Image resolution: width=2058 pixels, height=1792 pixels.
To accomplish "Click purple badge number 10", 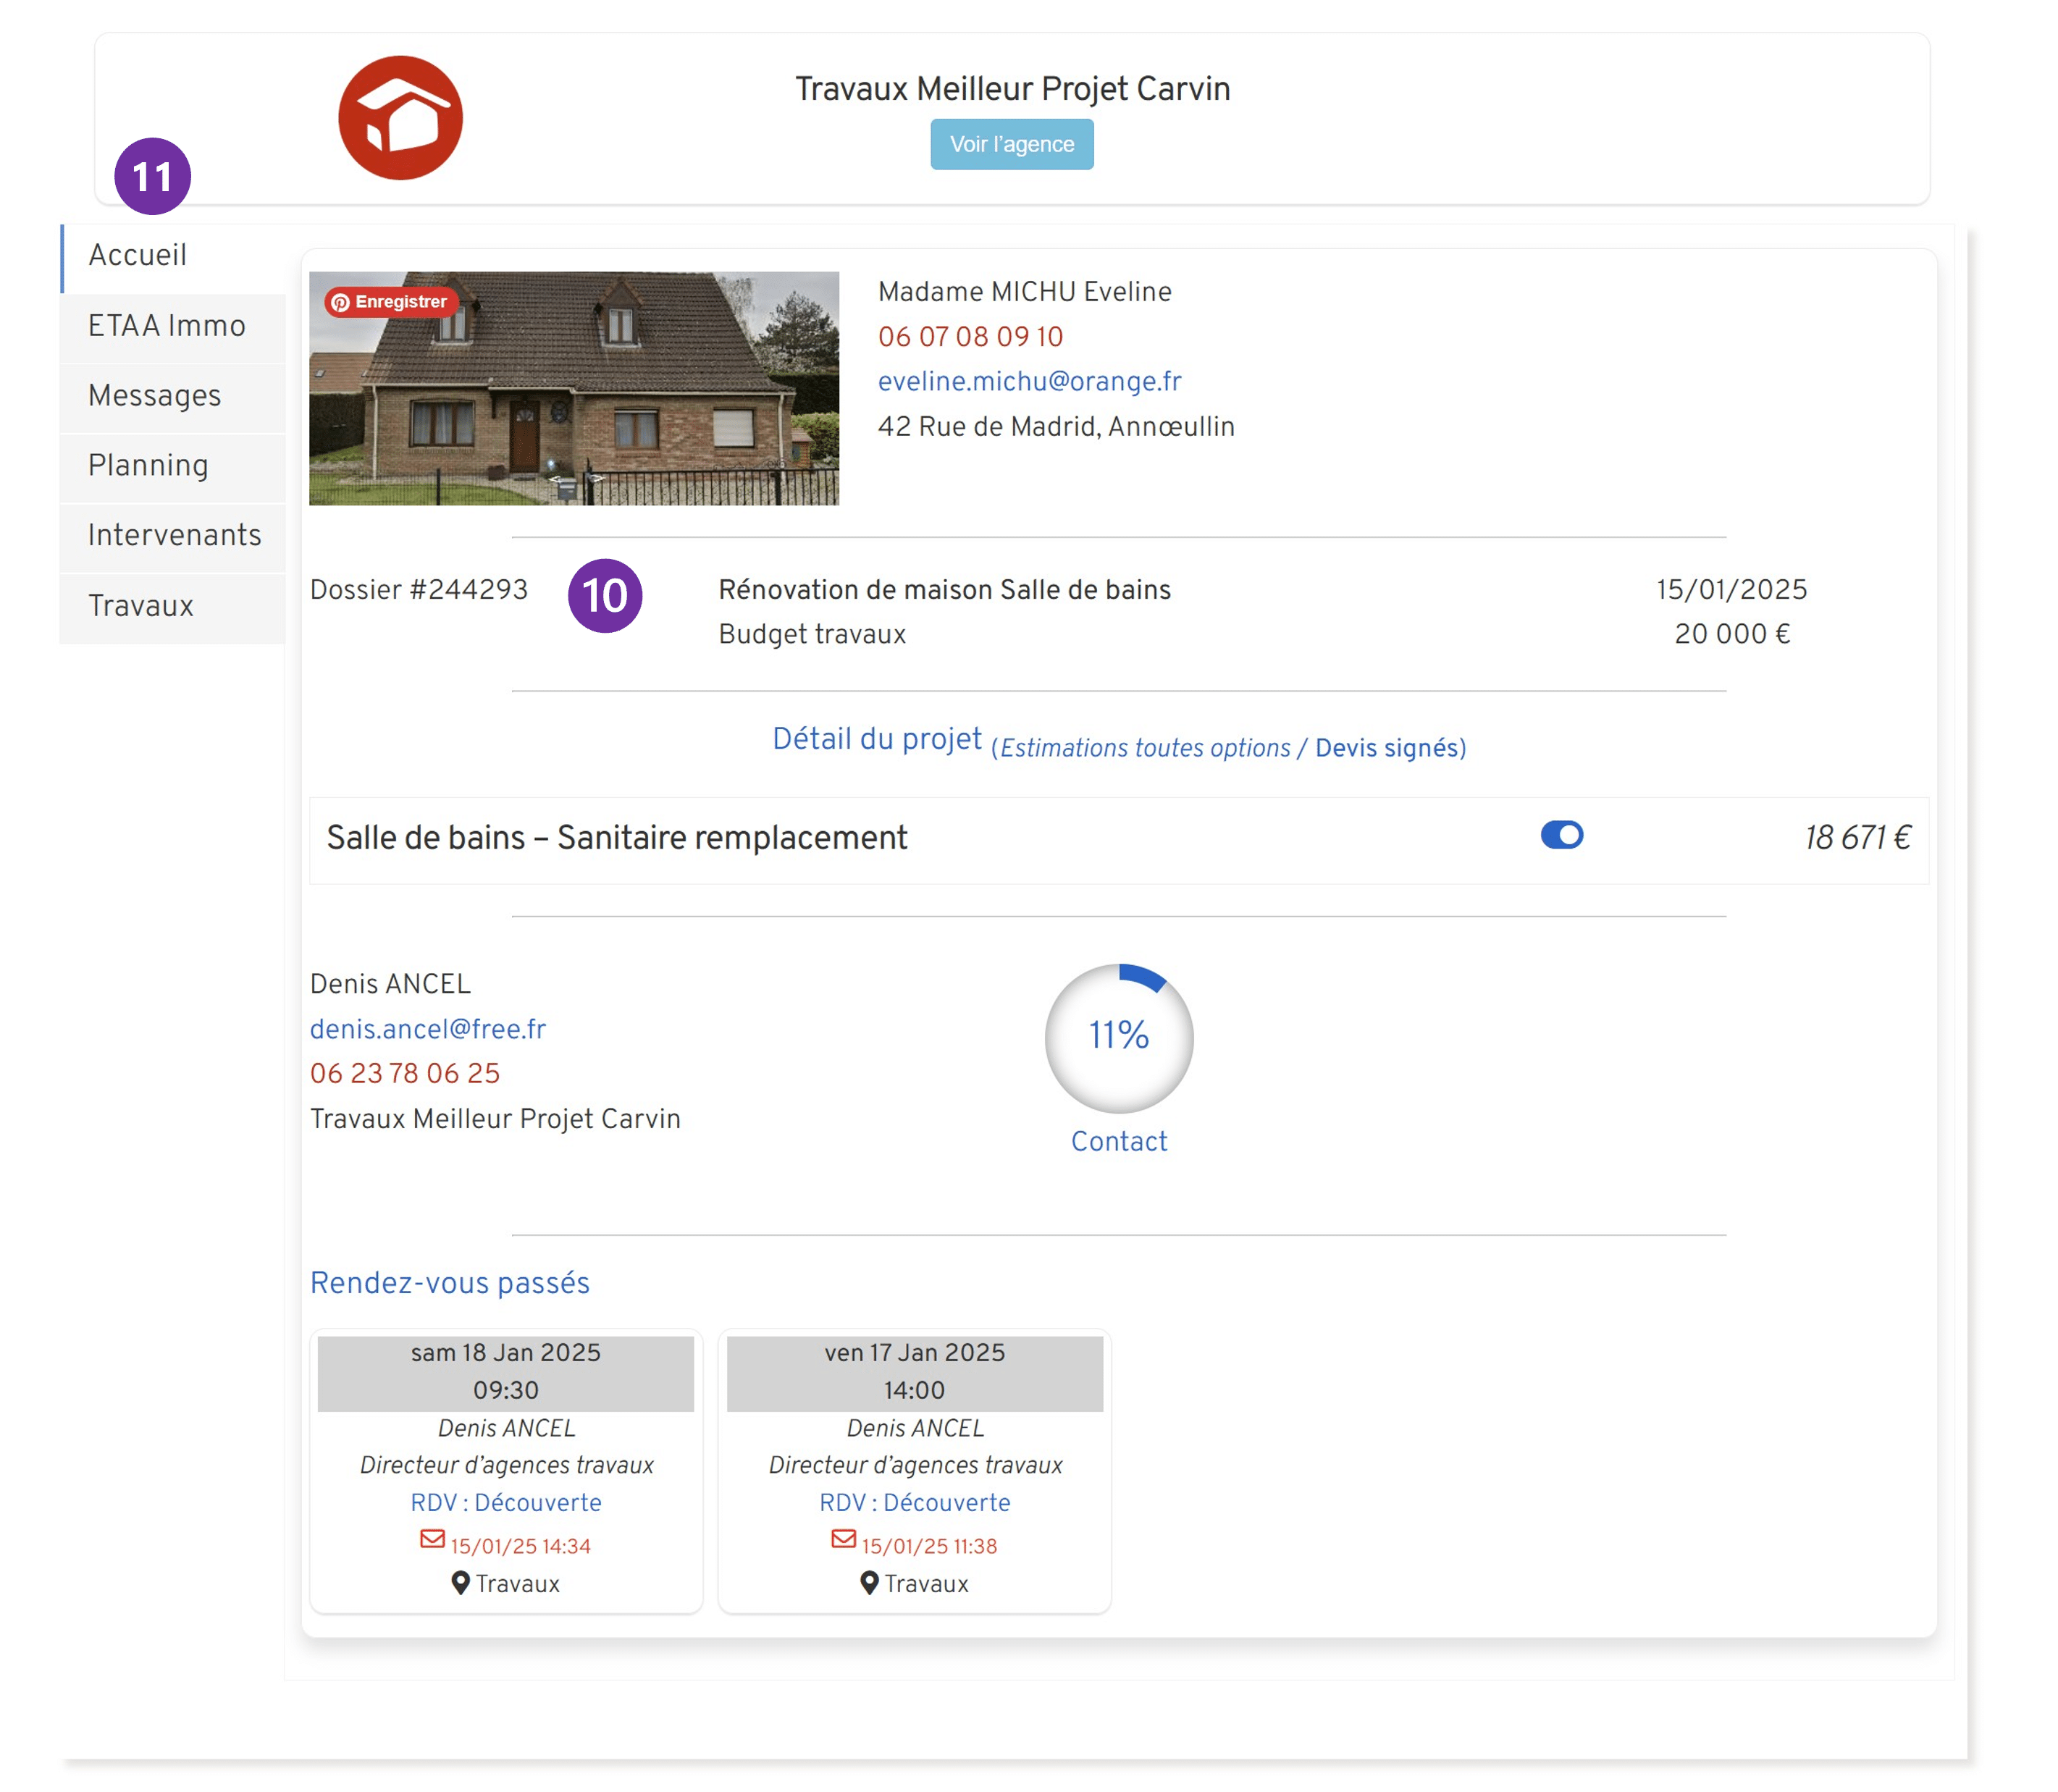I will [x=604, y=596].
